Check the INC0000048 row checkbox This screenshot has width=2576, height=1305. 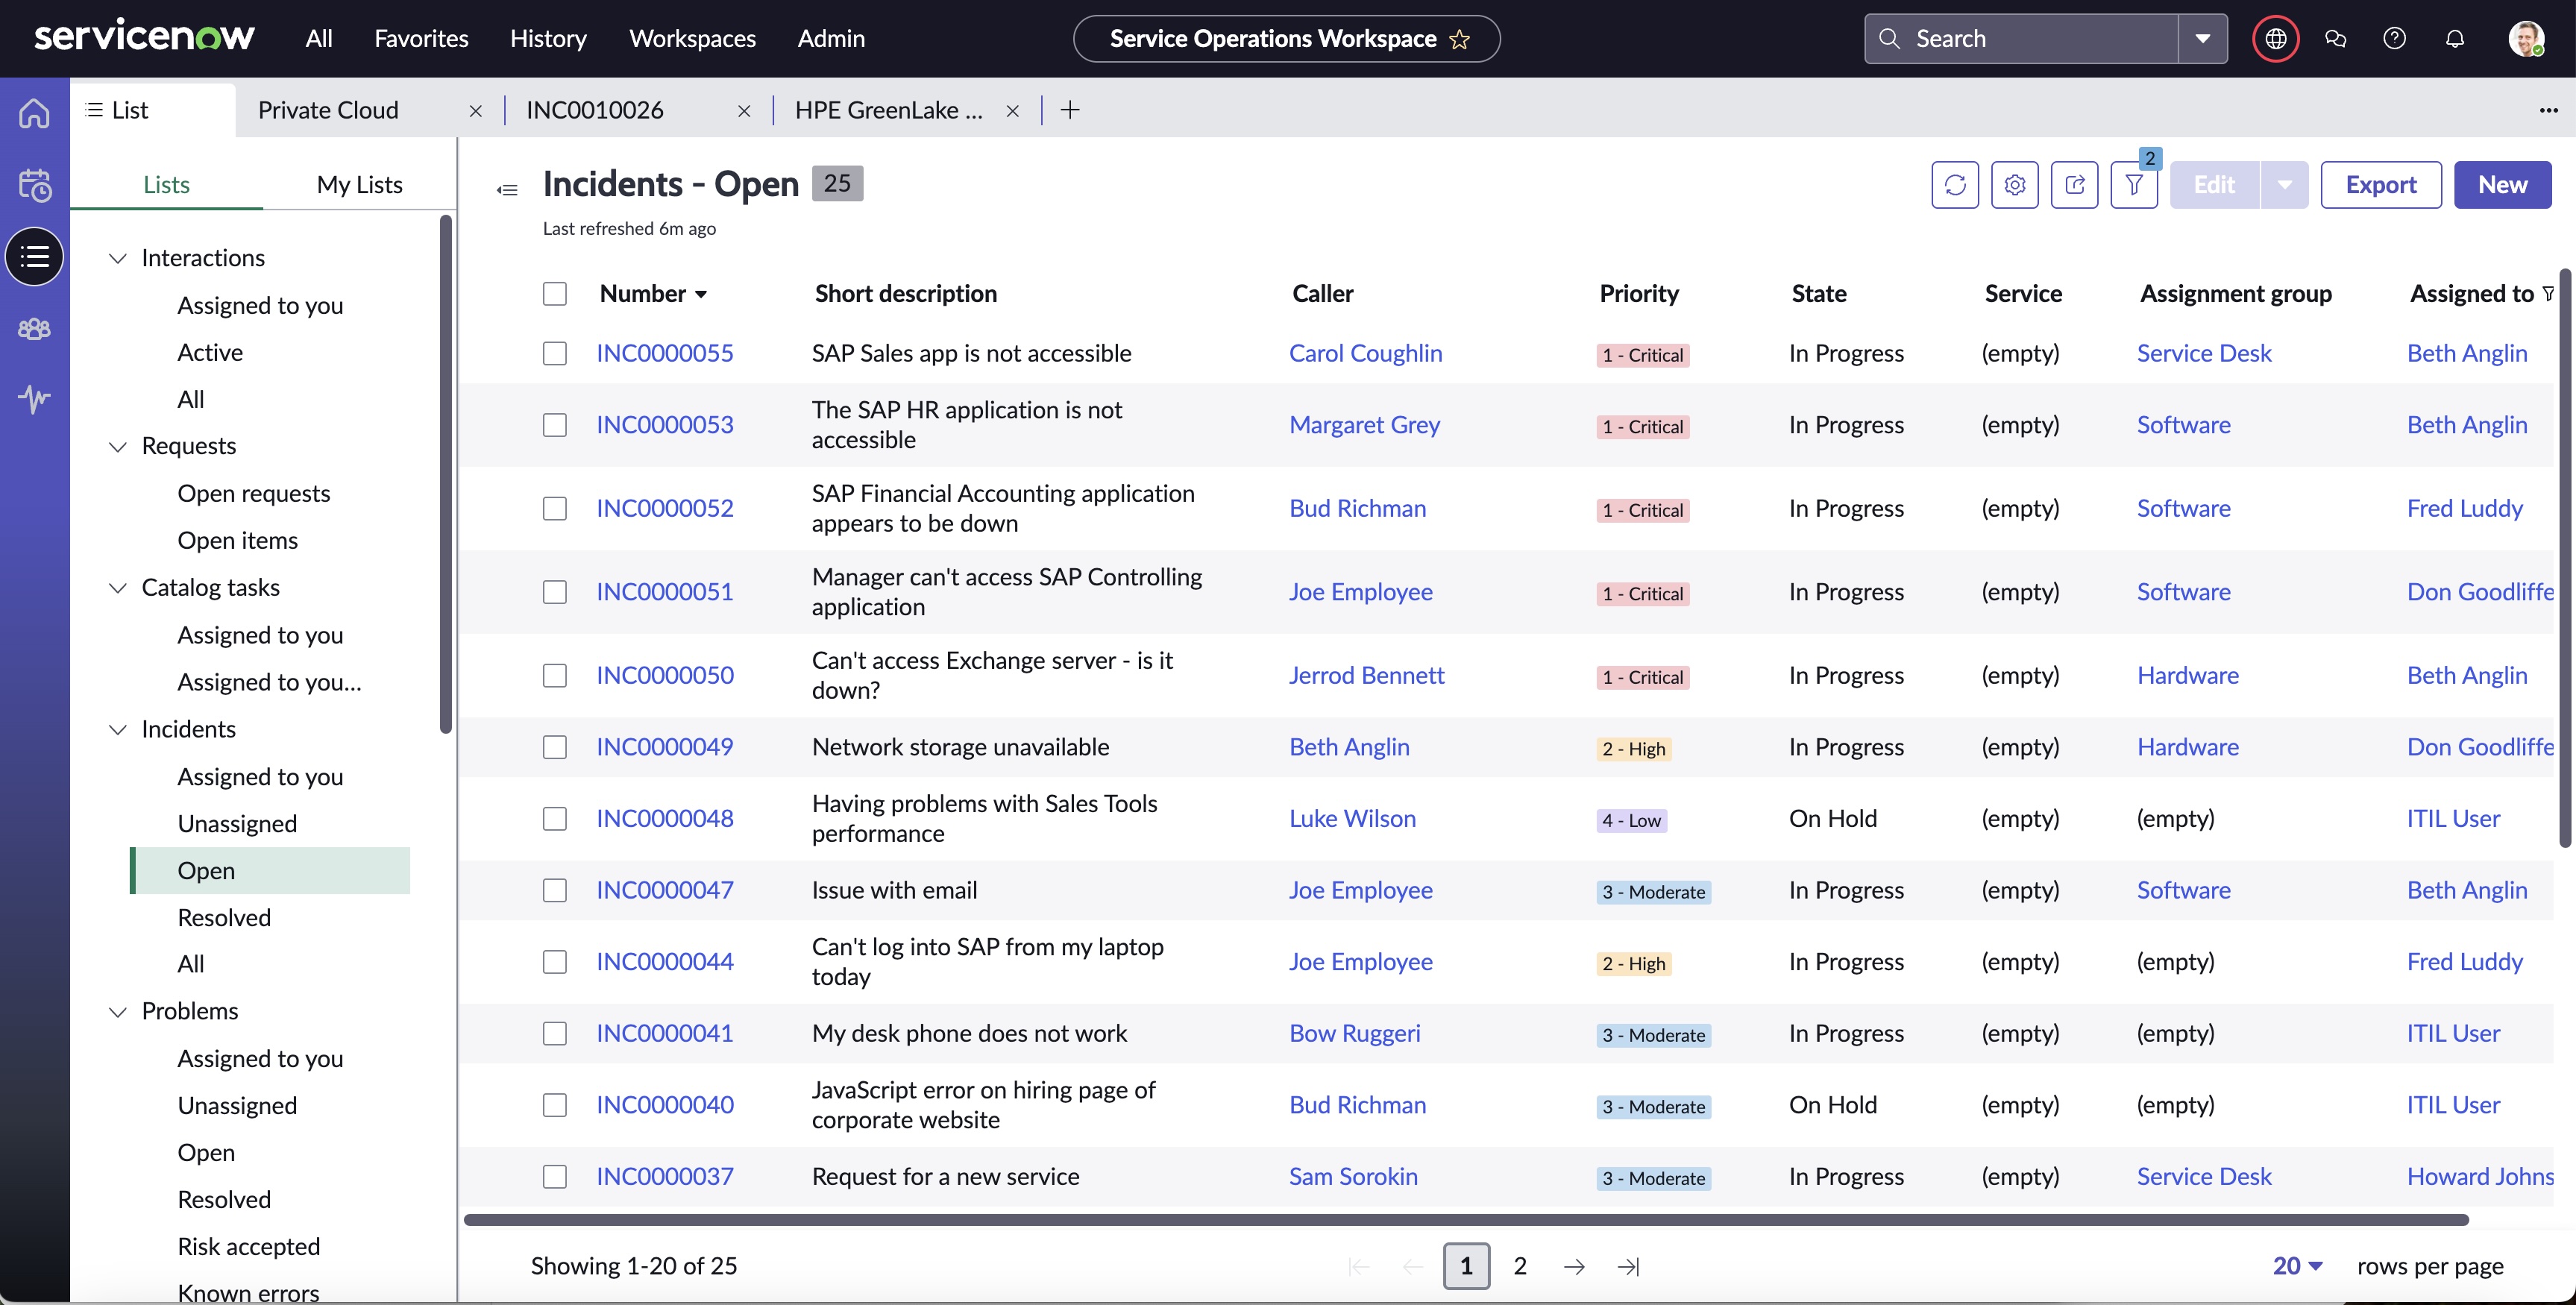tap(555, 818)
